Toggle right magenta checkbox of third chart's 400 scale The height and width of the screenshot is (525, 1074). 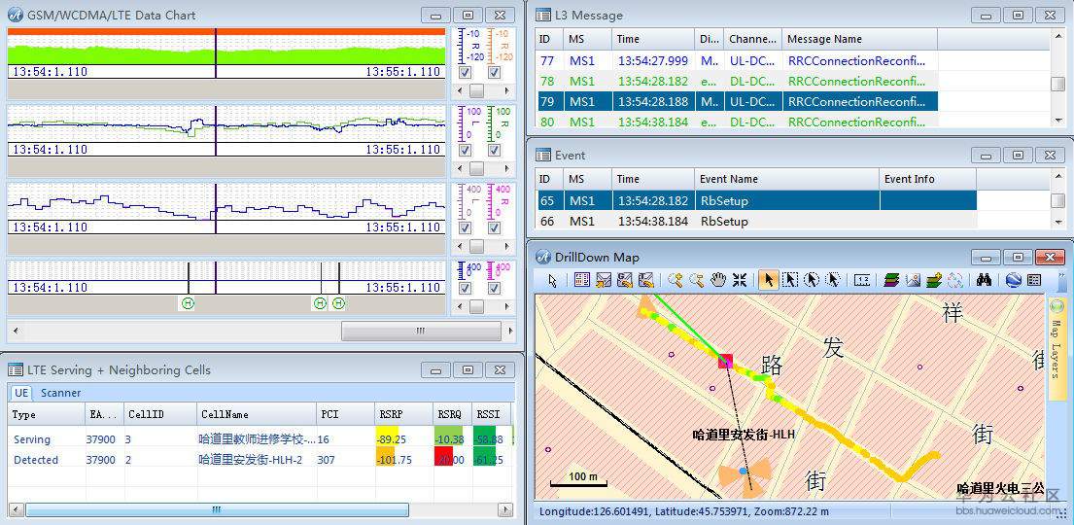pos(494,228)
